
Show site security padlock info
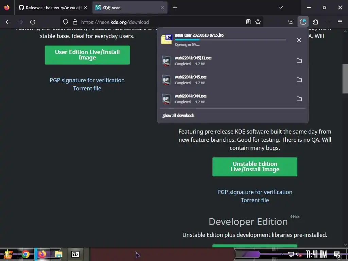(x=75, y=22)
